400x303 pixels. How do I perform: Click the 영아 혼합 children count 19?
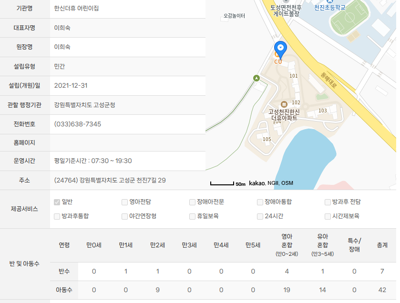287,290
